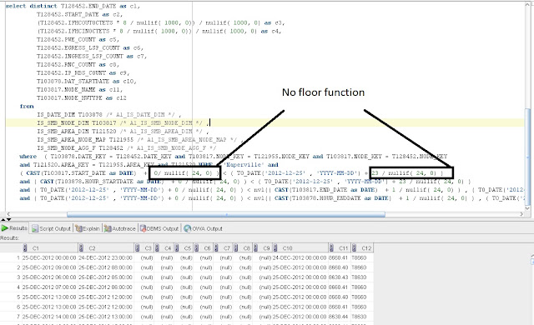Viewport: 534px width, 325px height.
Task: Click the editor horizontal scrollbar left arrow
Action: [9, 214]
